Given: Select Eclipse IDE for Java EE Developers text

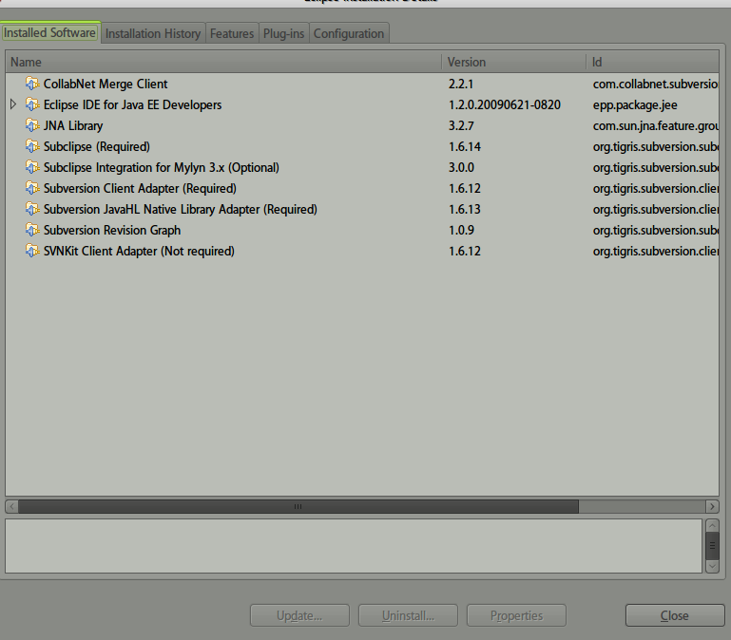Looking at the screenshot, I should click(132, 104).
